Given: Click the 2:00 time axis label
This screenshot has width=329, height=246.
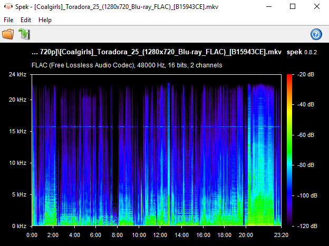Looking at the screenshot, I should [53, 235].
